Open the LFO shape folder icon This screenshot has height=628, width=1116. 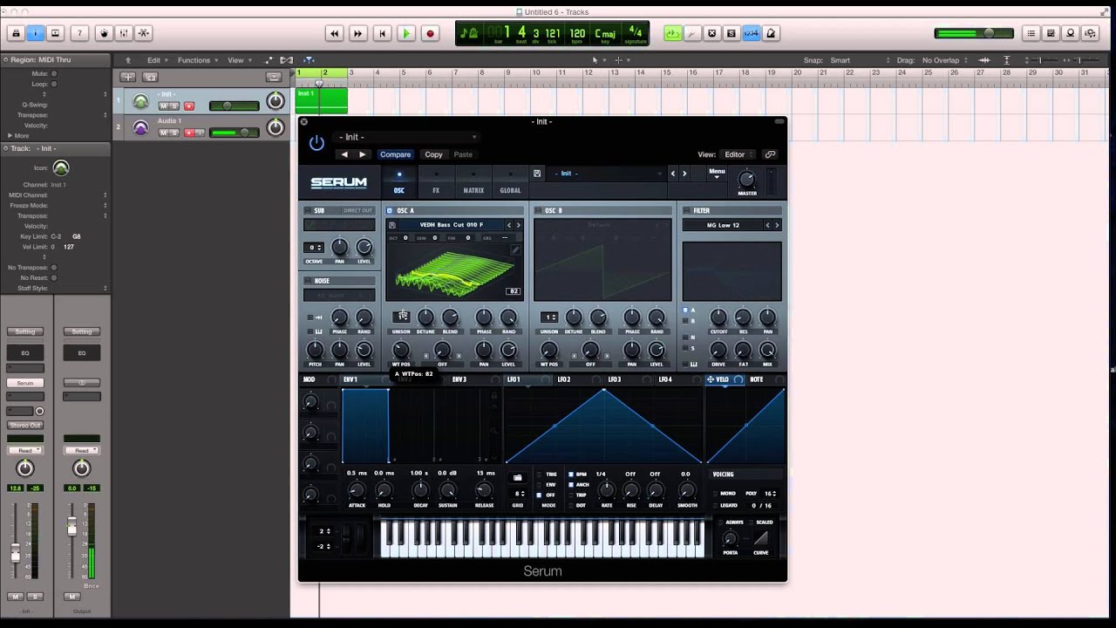[x=518, y=478]
